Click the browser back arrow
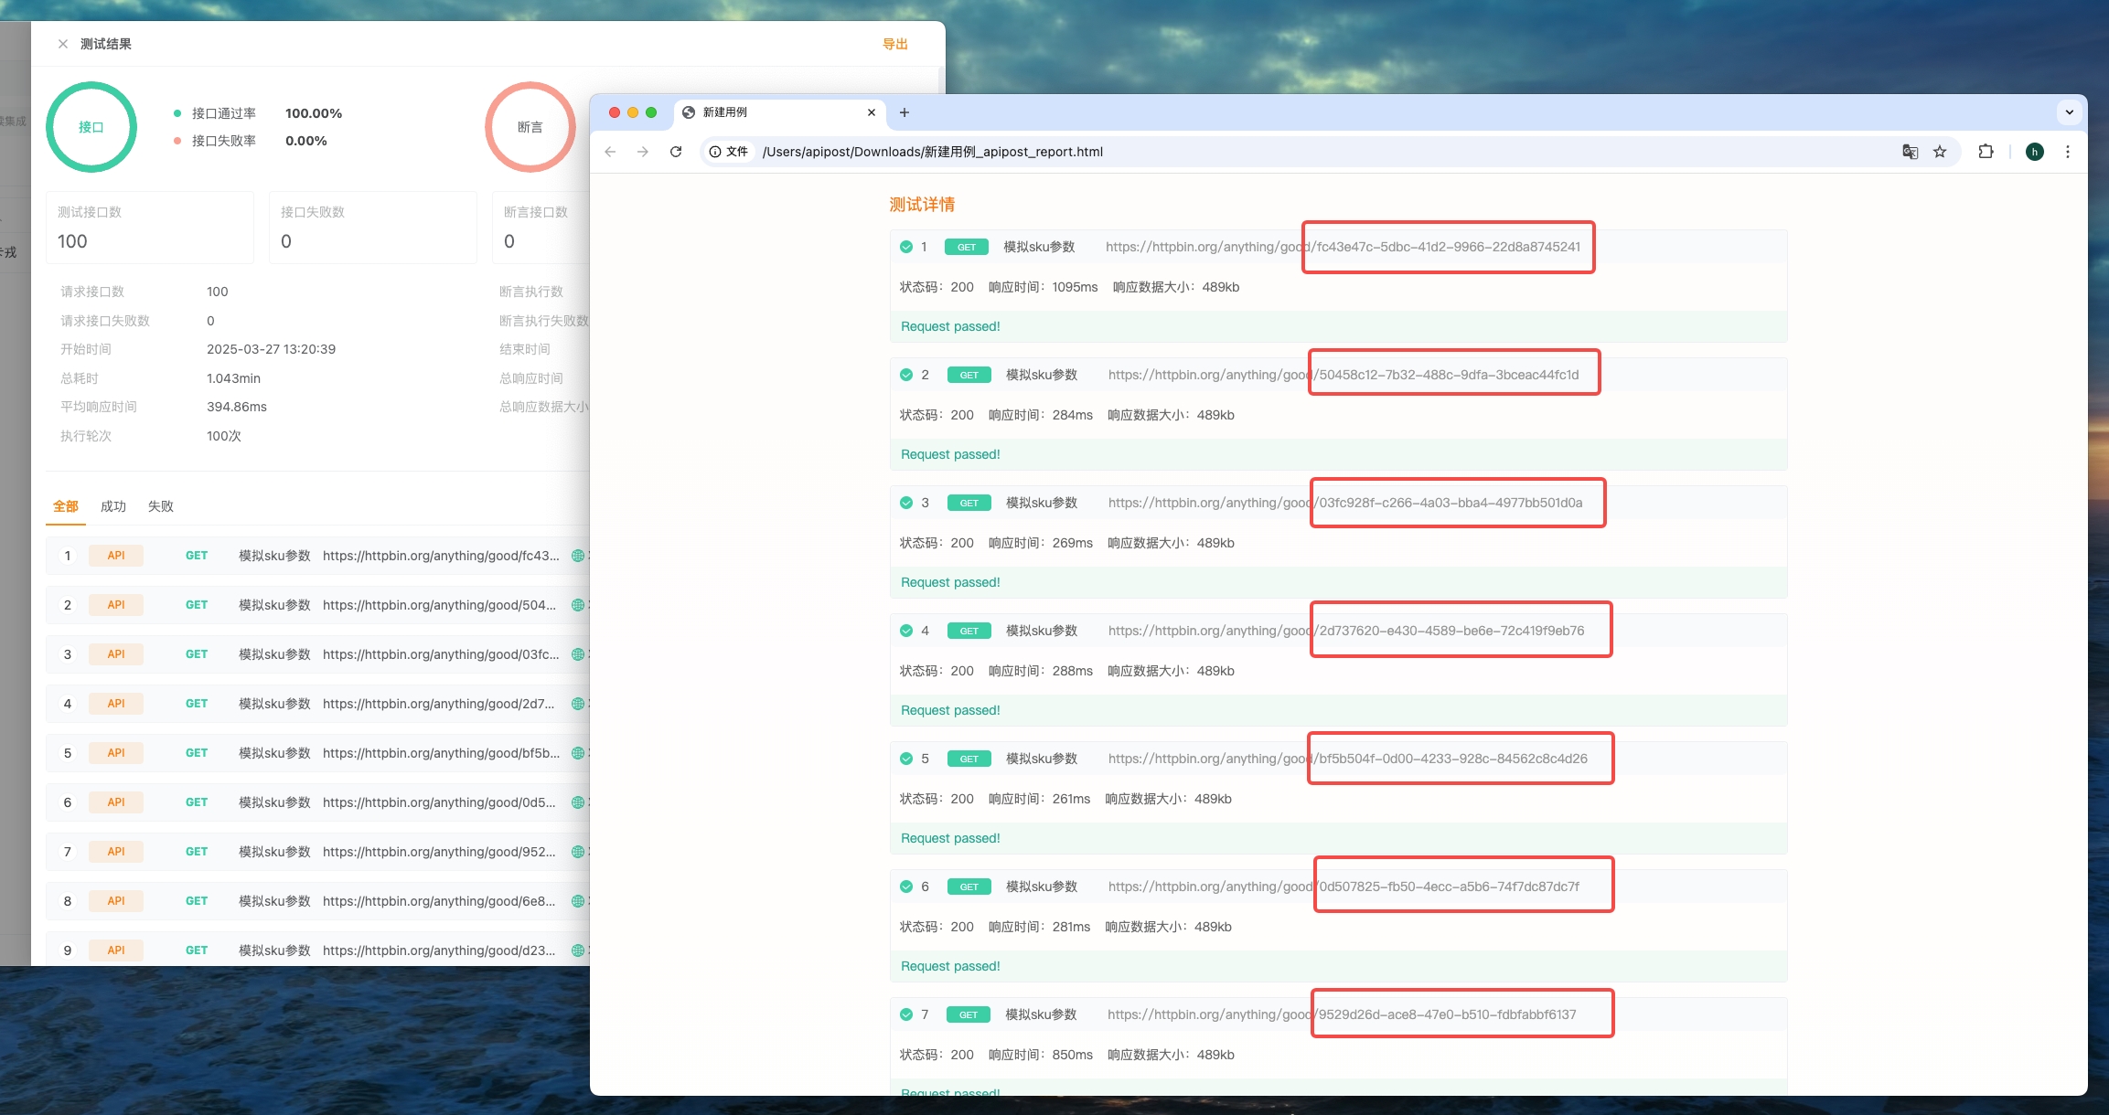The image size is (2109, 1115). (x=610, y=152)
